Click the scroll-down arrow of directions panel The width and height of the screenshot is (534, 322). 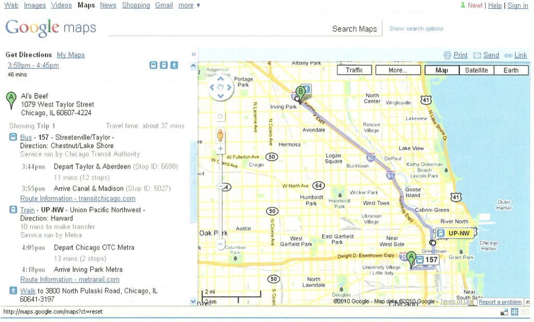coord(193,301)
